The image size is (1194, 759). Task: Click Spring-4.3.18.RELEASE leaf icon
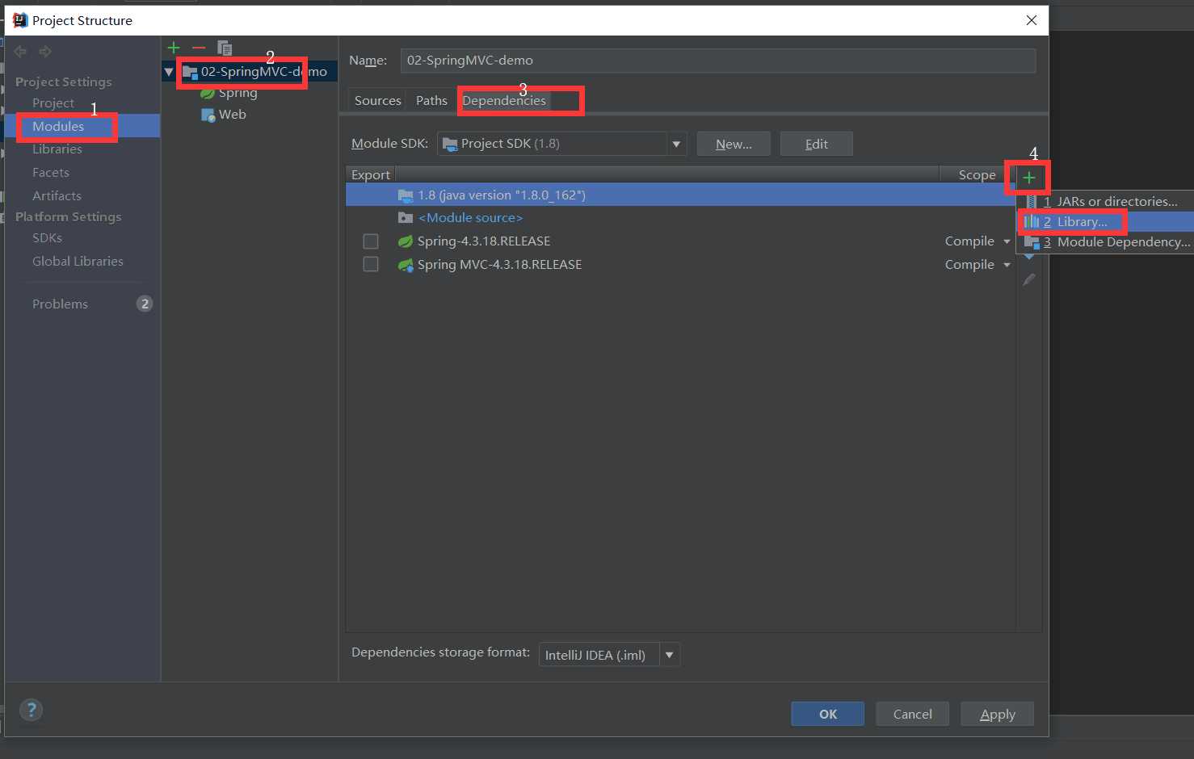(406, 241)
